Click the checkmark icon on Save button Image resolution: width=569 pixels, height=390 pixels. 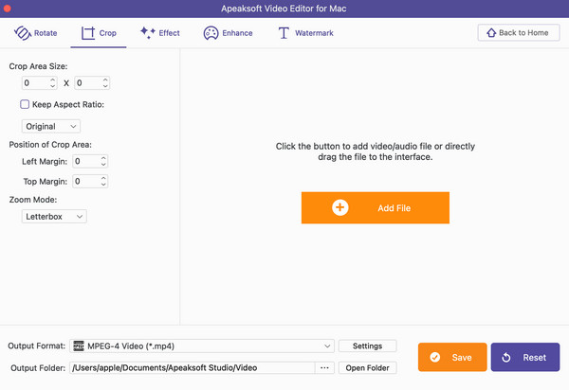tap(434, 358)
